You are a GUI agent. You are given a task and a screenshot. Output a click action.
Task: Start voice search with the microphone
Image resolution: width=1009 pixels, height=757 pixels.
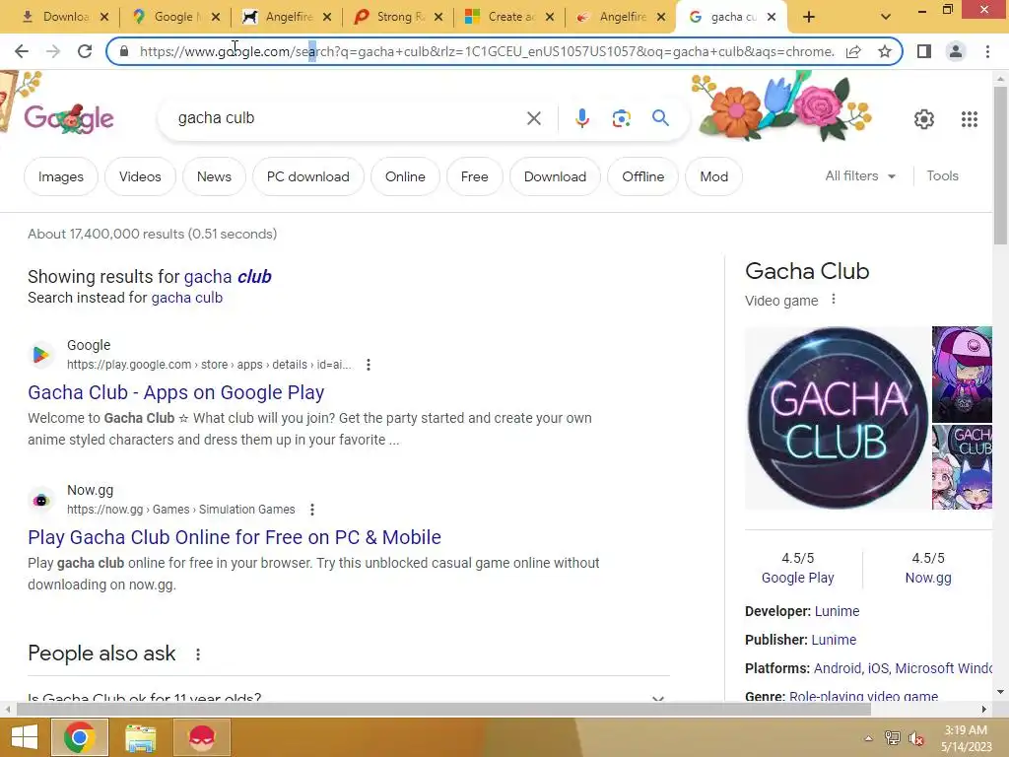point(581,118)
